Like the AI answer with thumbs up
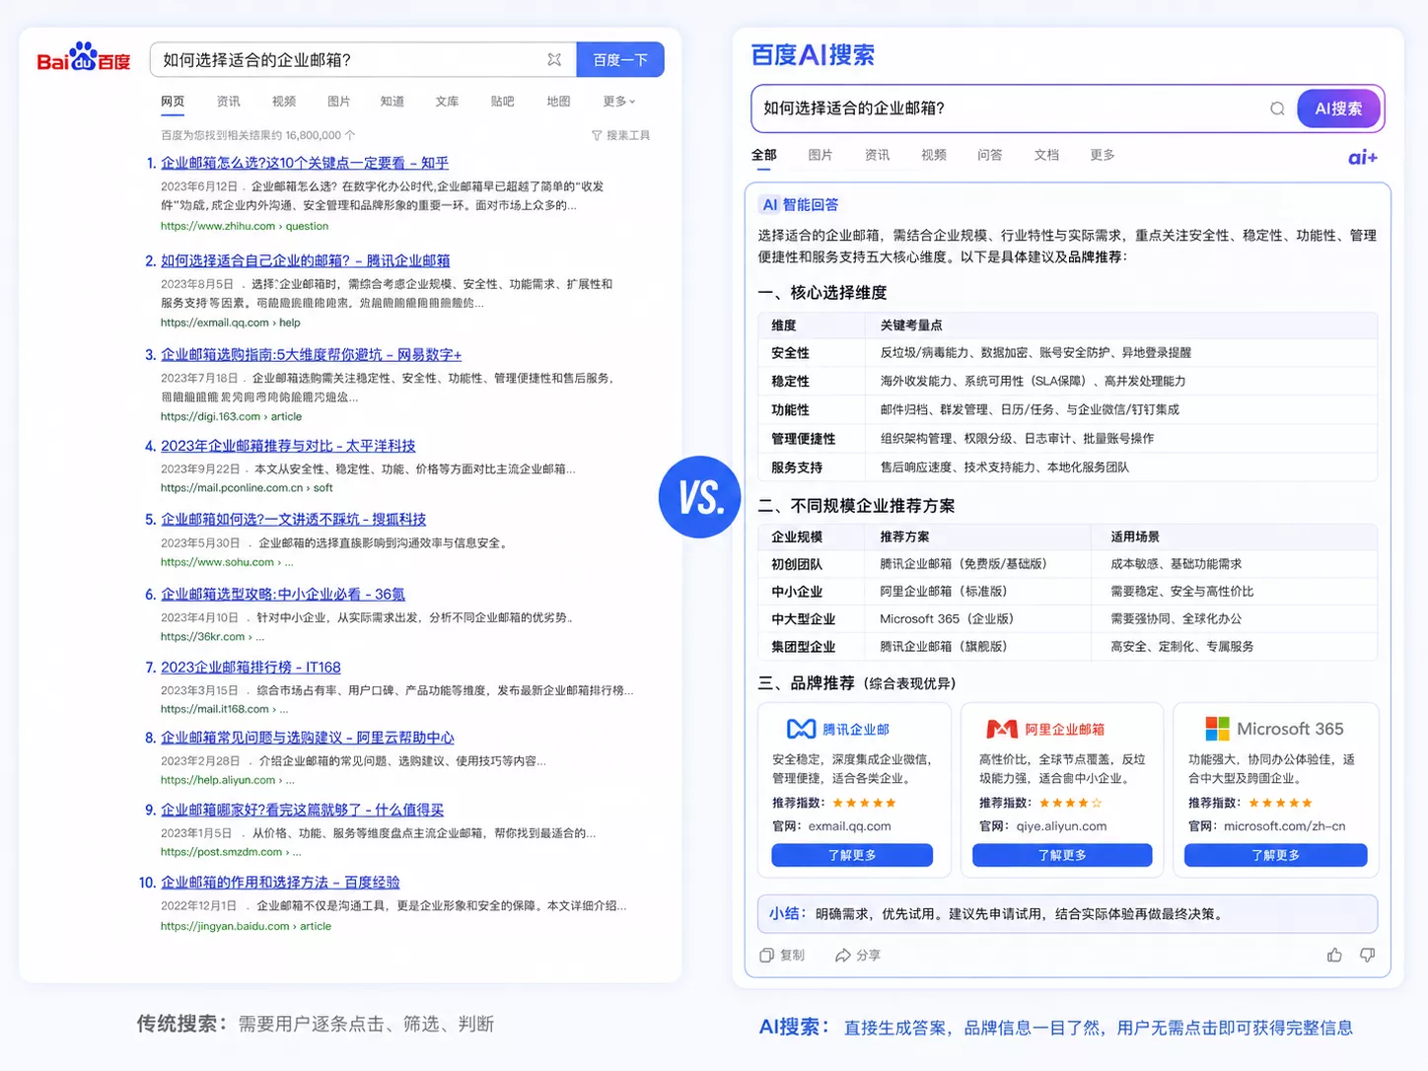1428x1071 pixels. (1334, 955)
